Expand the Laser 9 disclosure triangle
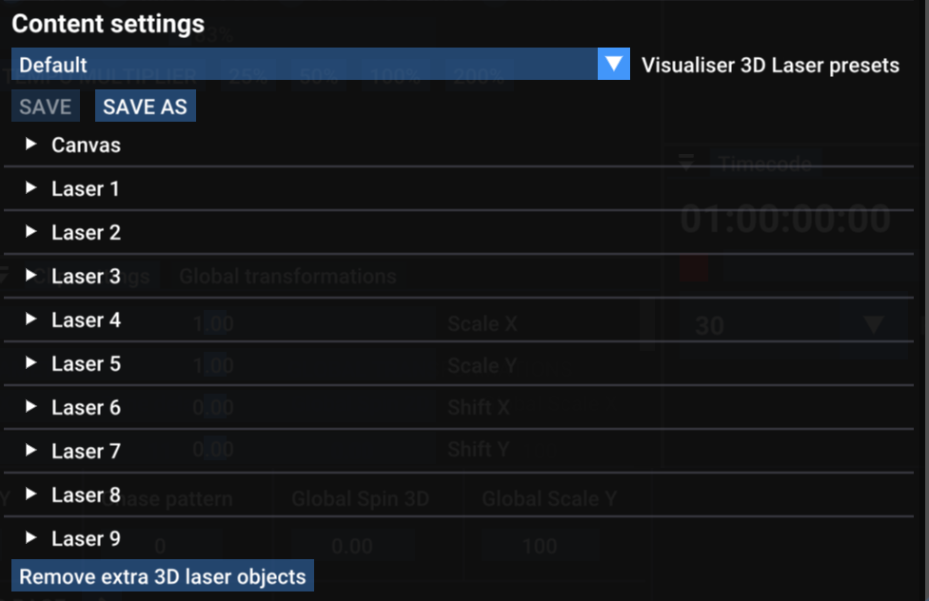The image size is (929, 601). point(31,538)
